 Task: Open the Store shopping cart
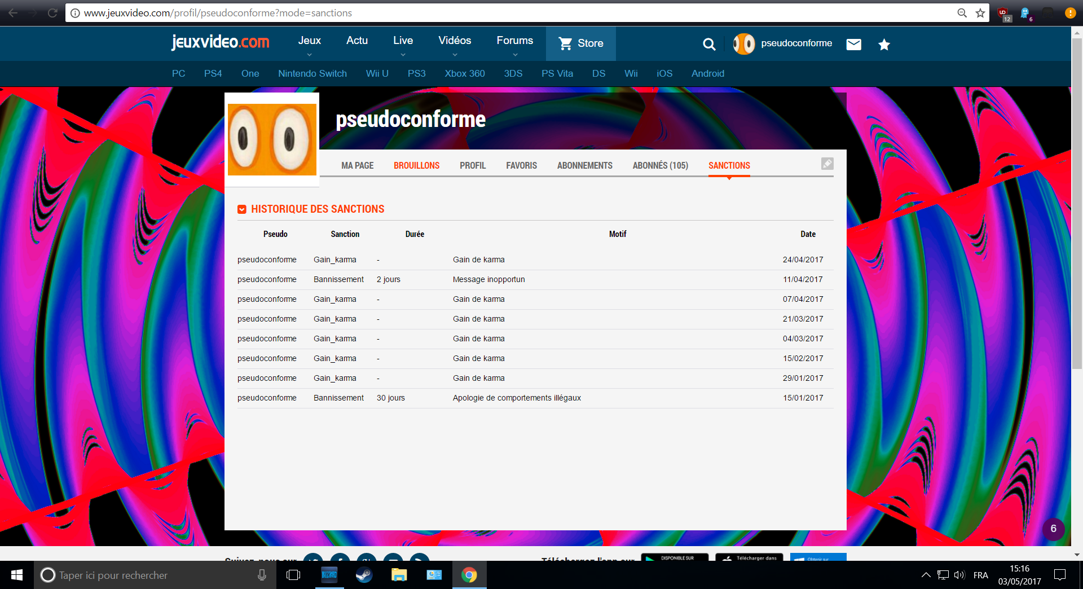pos(580,43)
